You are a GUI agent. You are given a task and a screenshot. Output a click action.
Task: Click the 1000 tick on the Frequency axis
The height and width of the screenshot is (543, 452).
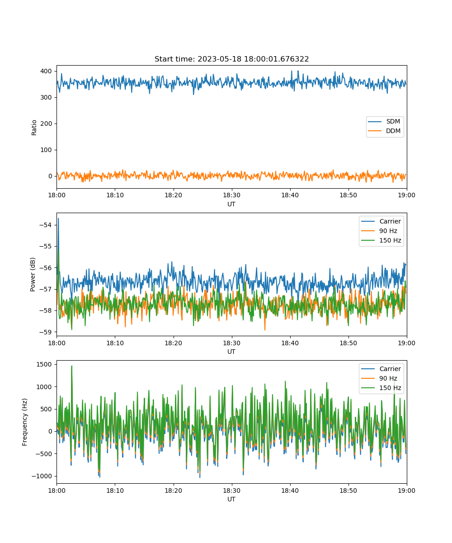click(x=45, y=386)
